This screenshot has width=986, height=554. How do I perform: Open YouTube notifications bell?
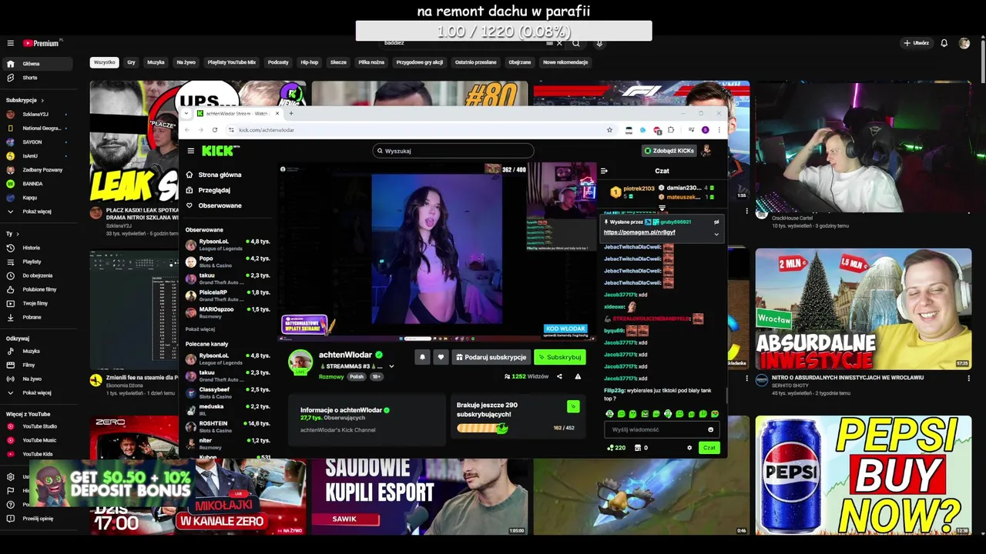coord(944,43)
